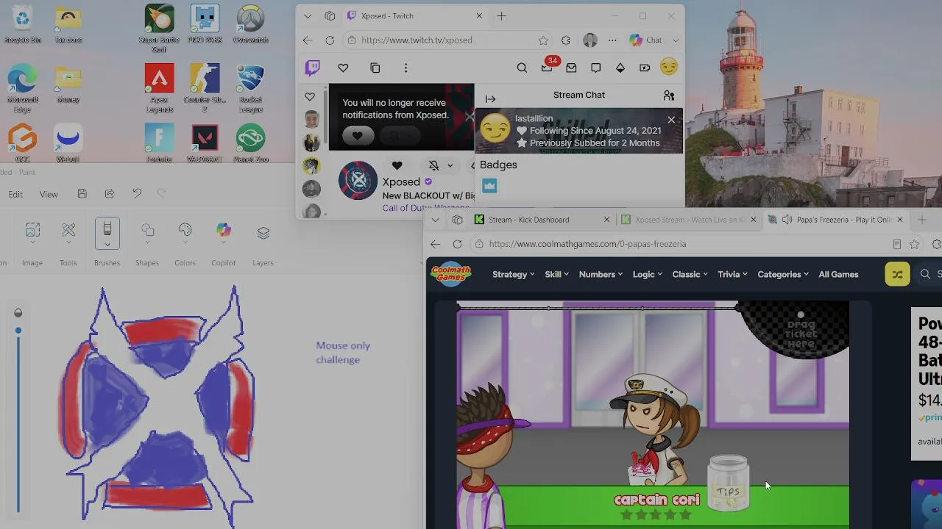Open Copilot Chat in Twitch window
The image size is (942, 529).
[646, 40]
